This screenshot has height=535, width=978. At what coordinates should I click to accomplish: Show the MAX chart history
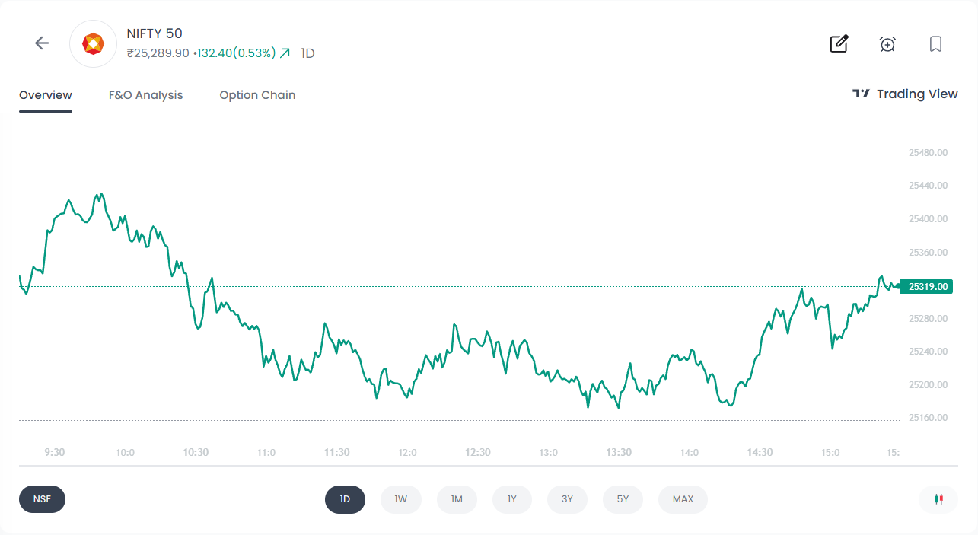(683, 499)
